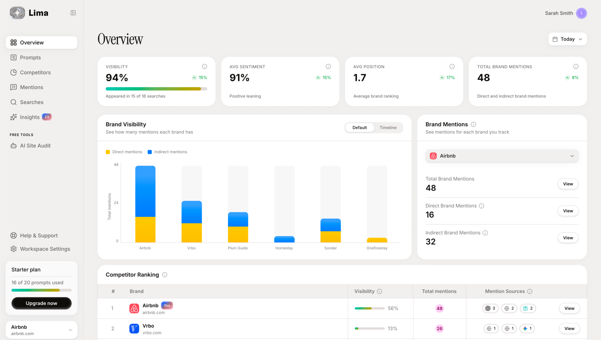
Task: Collapse the sidebar using the panel icon
Action: coord(73,13)
